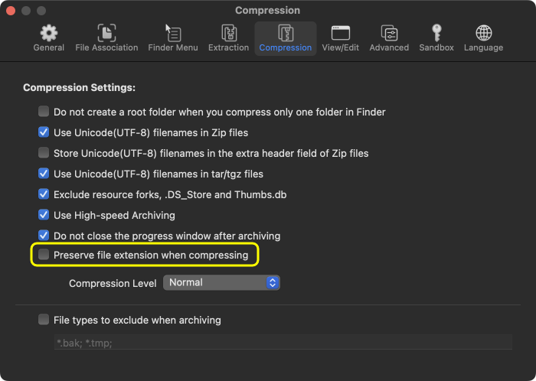This screenshot has height=381, width=536.
Task: Uncheck Do not close progress window after archiving
Action: coord(44,236)
